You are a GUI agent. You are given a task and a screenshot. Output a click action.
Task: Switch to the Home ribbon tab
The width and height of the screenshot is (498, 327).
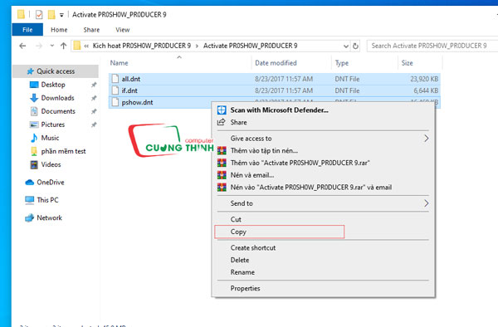pyautogui.click(x=59, y=30)
